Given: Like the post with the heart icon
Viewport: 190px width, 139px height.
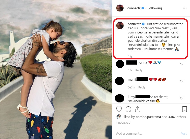Looking at the screenshot, I should 119,109.
